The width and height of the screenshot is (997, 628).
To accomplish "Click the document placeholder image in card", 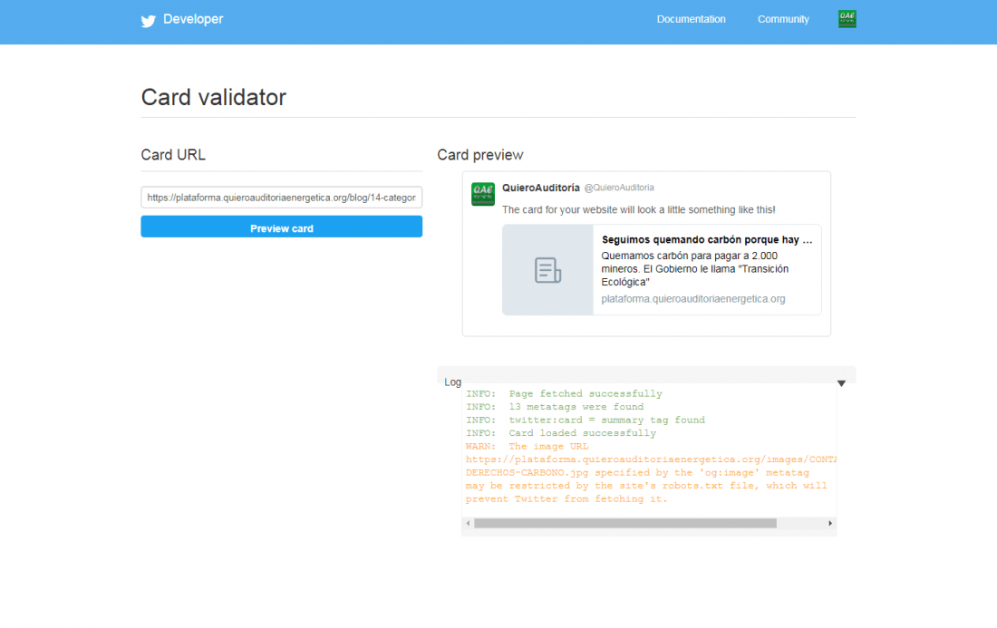I will click(547, 270).
